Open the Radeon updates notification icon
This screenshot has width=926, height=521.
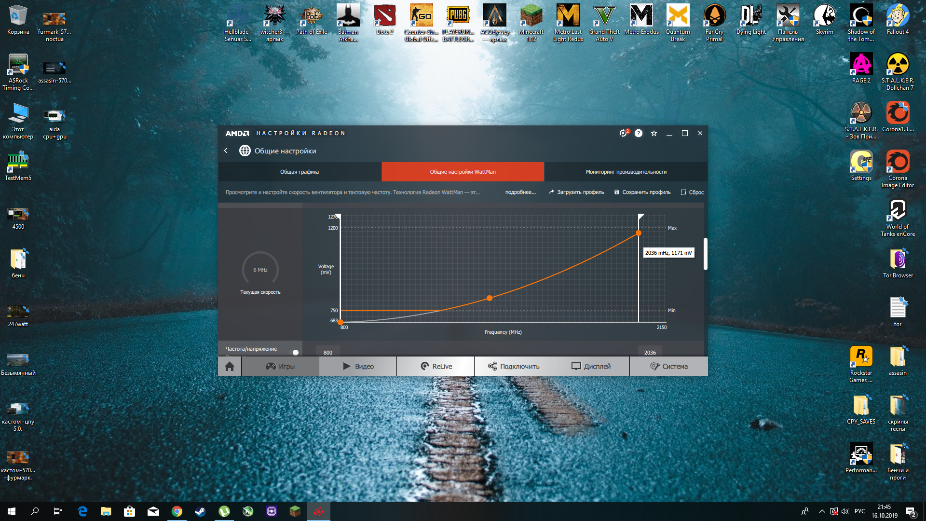point(624,133)
